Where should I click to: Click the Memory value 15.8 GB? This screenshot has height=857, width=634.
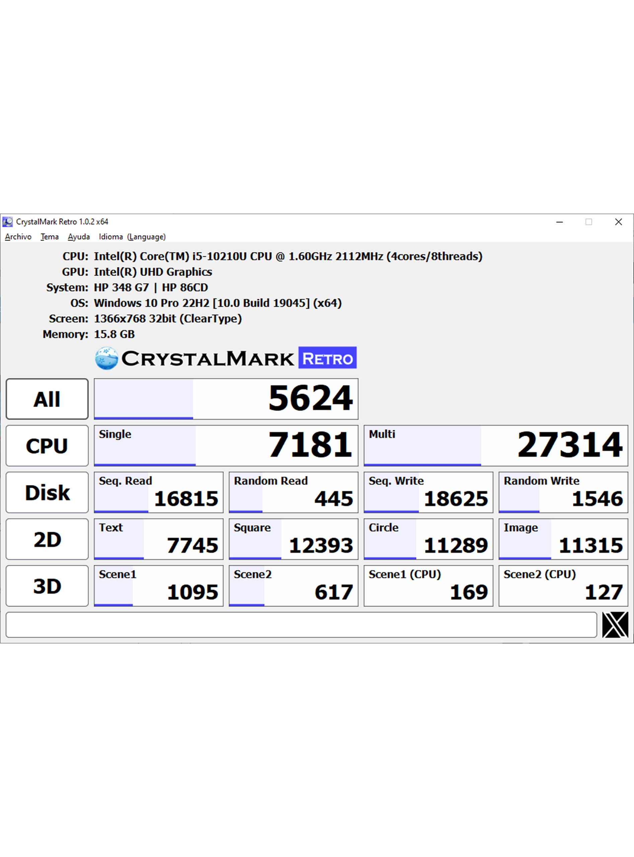114,334
